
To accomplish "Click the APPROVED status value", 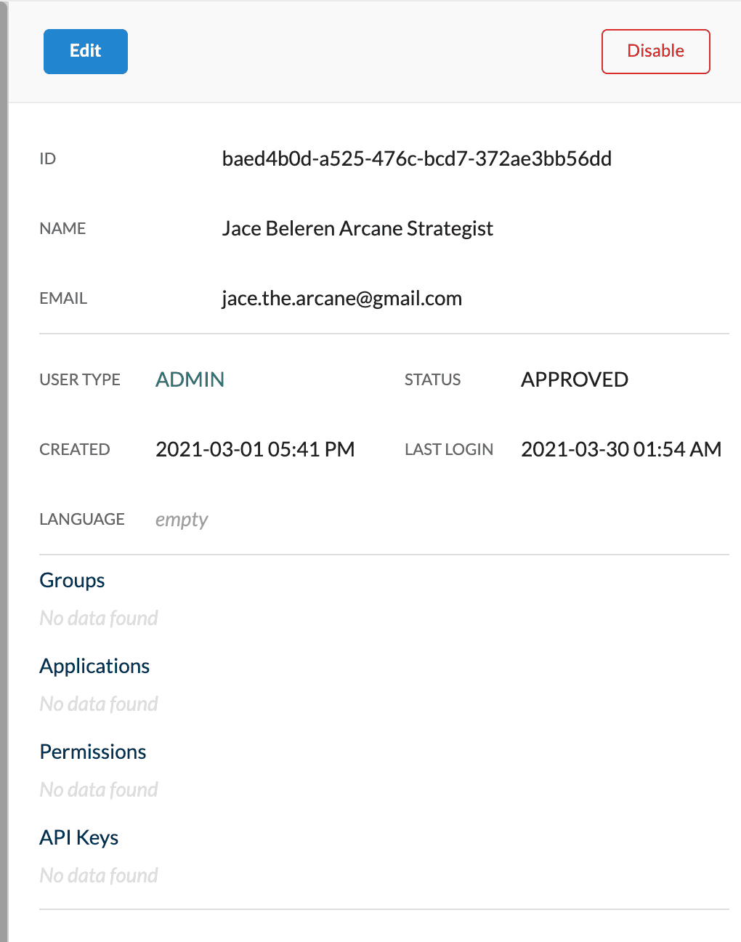I will pyautogui.click(x=575, y=379).
